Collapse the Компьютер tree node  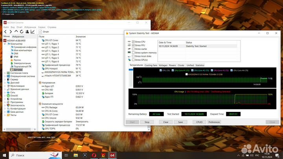coord(5,44)
